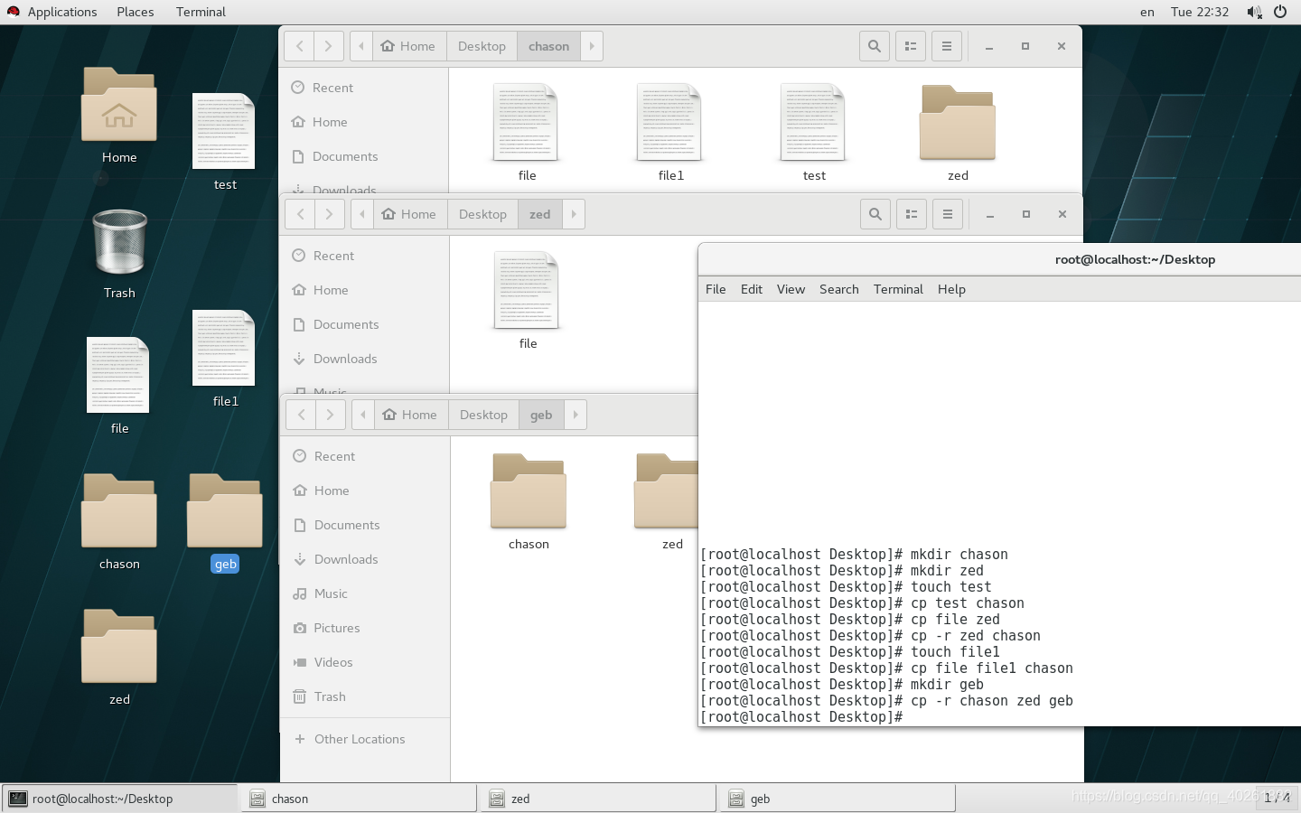Switch to chason window in the taskbar
This screenshot has height=813, width=1301.
pyautogui.click(x=359, y=799)
